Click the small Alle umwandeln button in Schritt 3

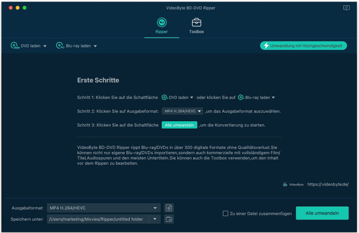click(x=179, y=125)
